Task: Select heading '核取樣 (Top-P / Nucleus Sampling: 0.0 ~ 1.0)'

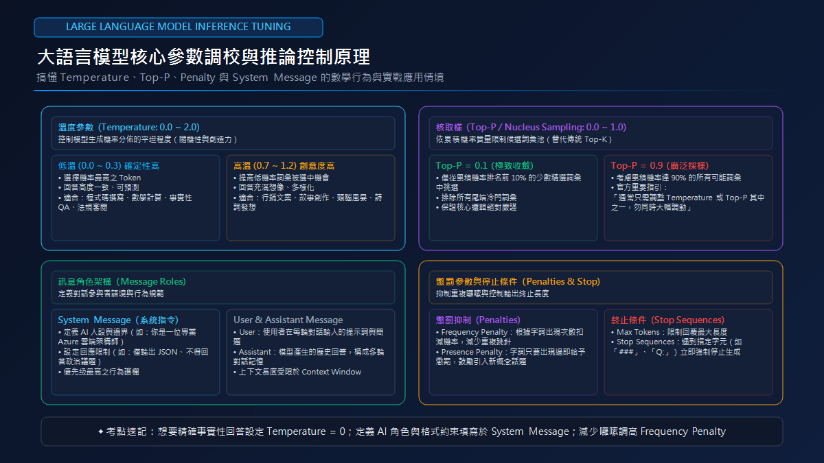Action: click(x=531, y=128)
